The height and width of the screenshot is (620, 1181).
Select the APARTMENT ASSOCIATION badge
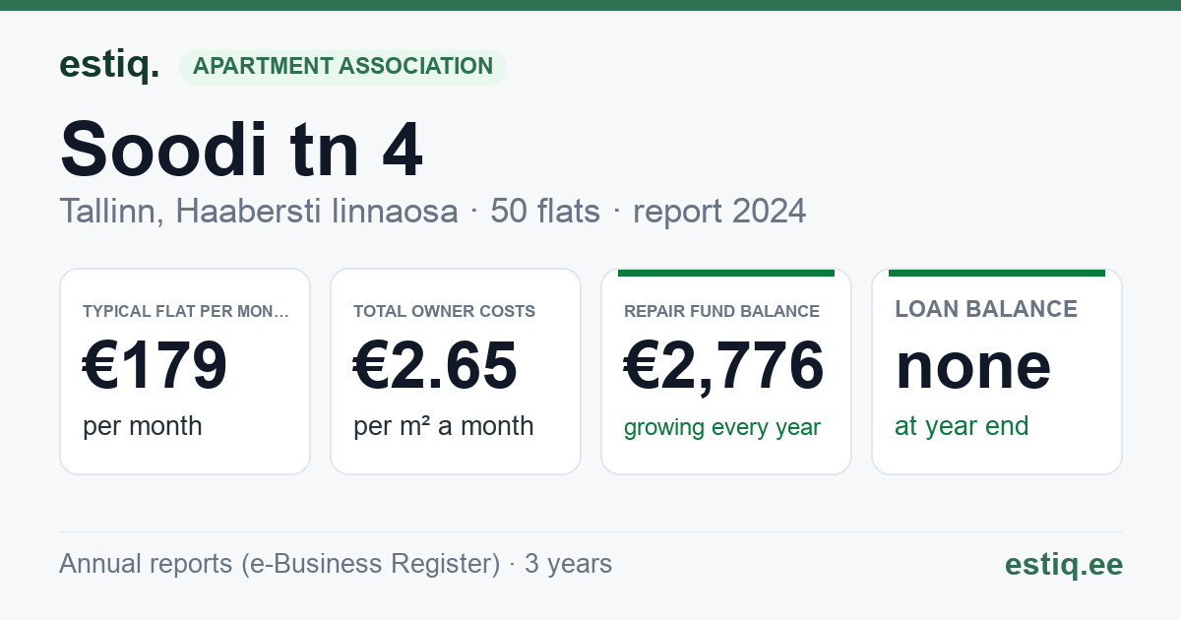pyautogui.click(x=342, y=66)
